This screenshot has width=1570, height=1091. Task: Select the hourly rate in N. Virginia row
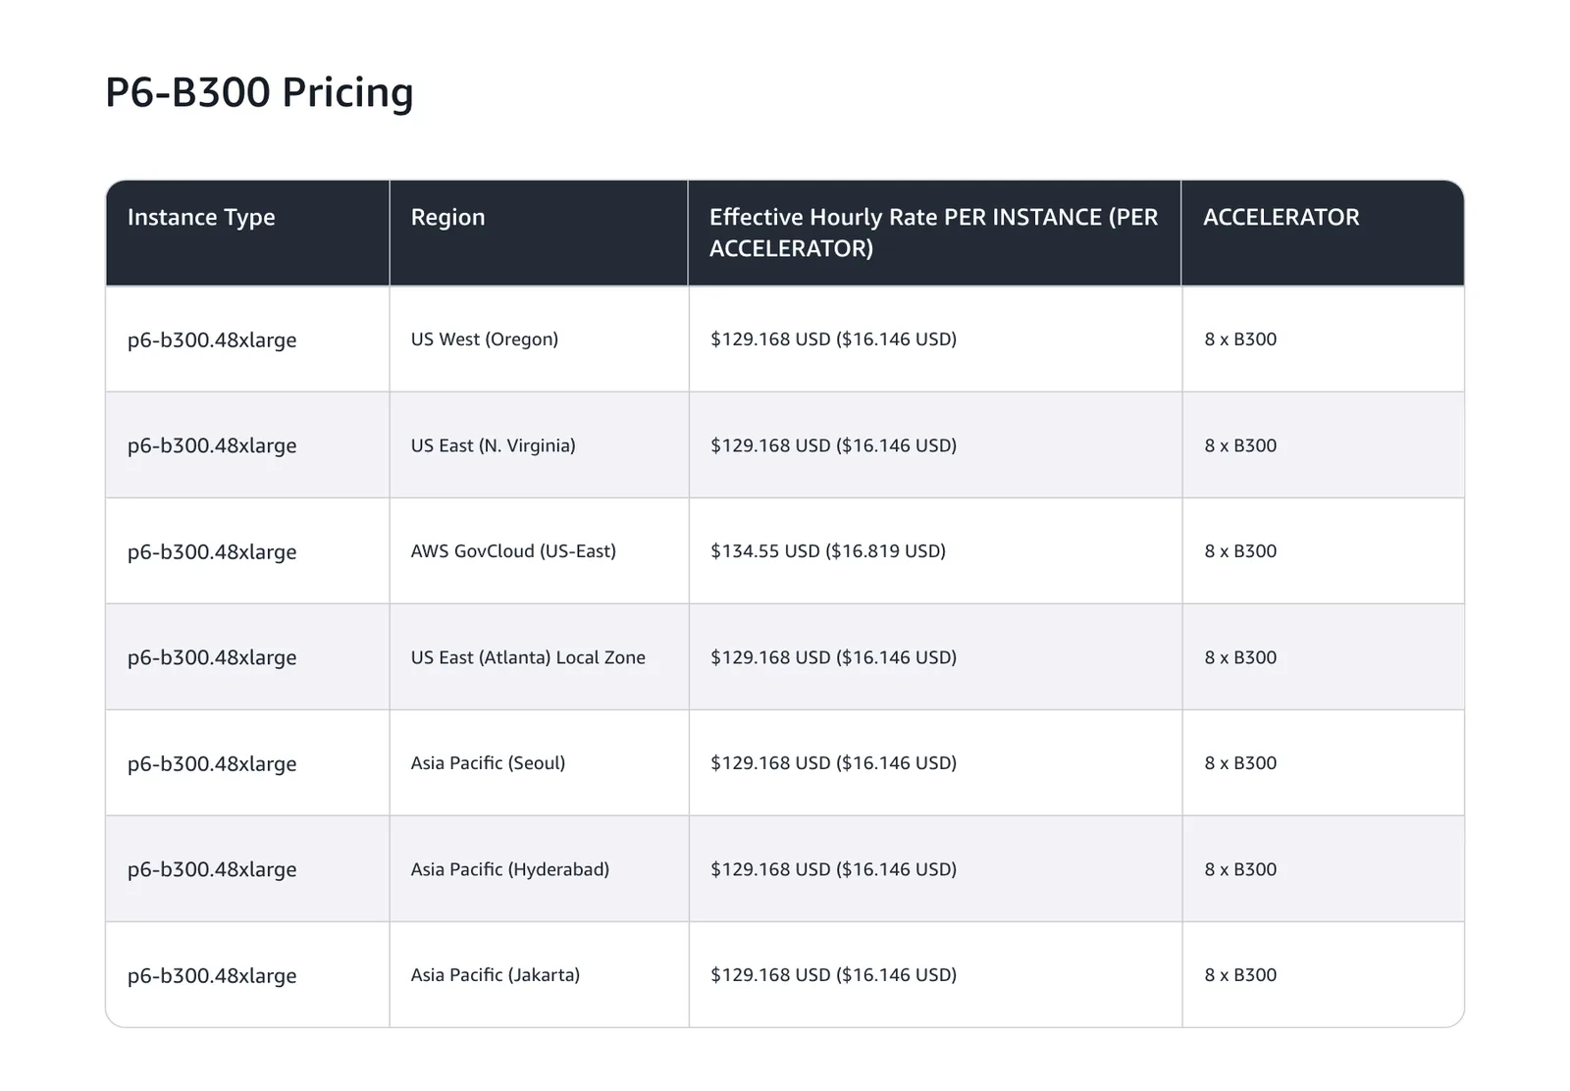click(x=833, y=445)
